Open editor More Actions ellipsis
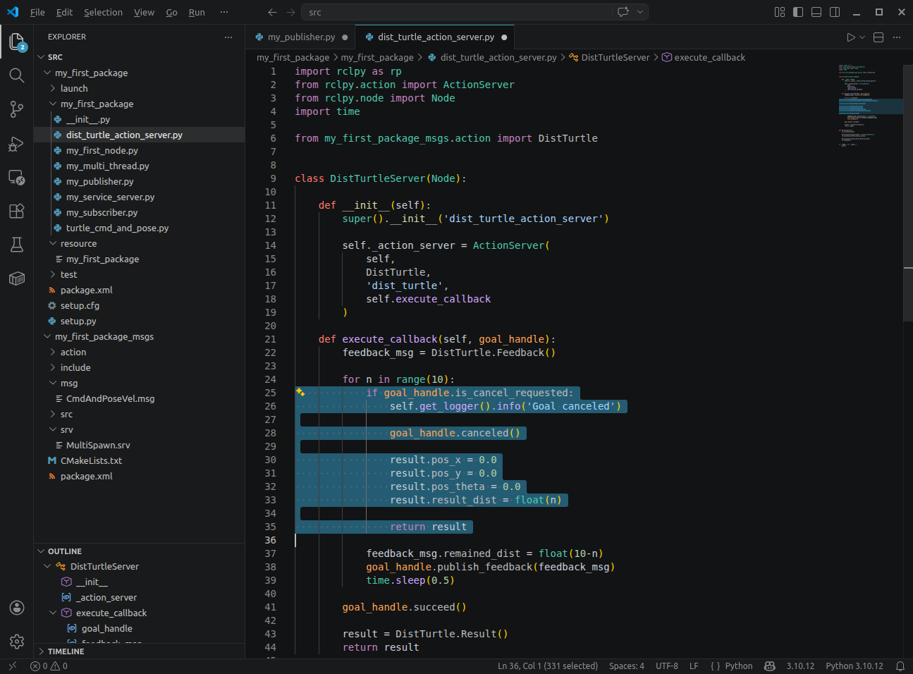 (897, 37)
